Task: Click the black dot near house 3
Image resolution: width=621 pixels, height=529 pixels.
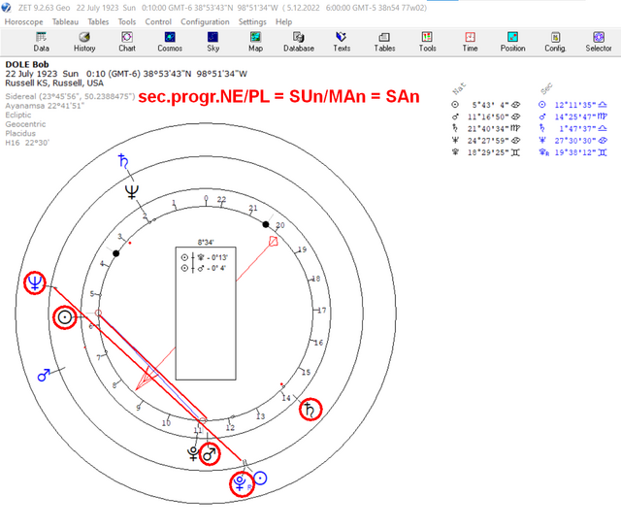Action: pos(116,253)
